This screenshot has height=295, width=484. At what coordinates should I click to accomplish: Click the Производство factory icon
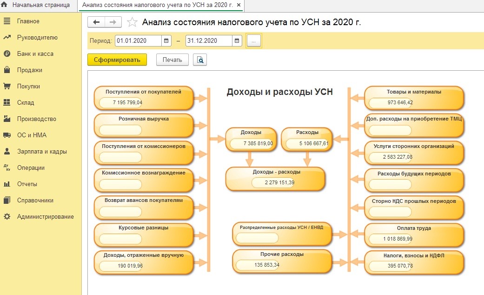click(x=7, y=119)
